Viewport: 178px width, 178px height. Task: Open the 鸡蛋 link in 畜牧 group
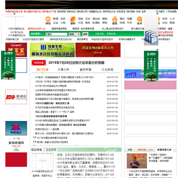pos(130,19)
